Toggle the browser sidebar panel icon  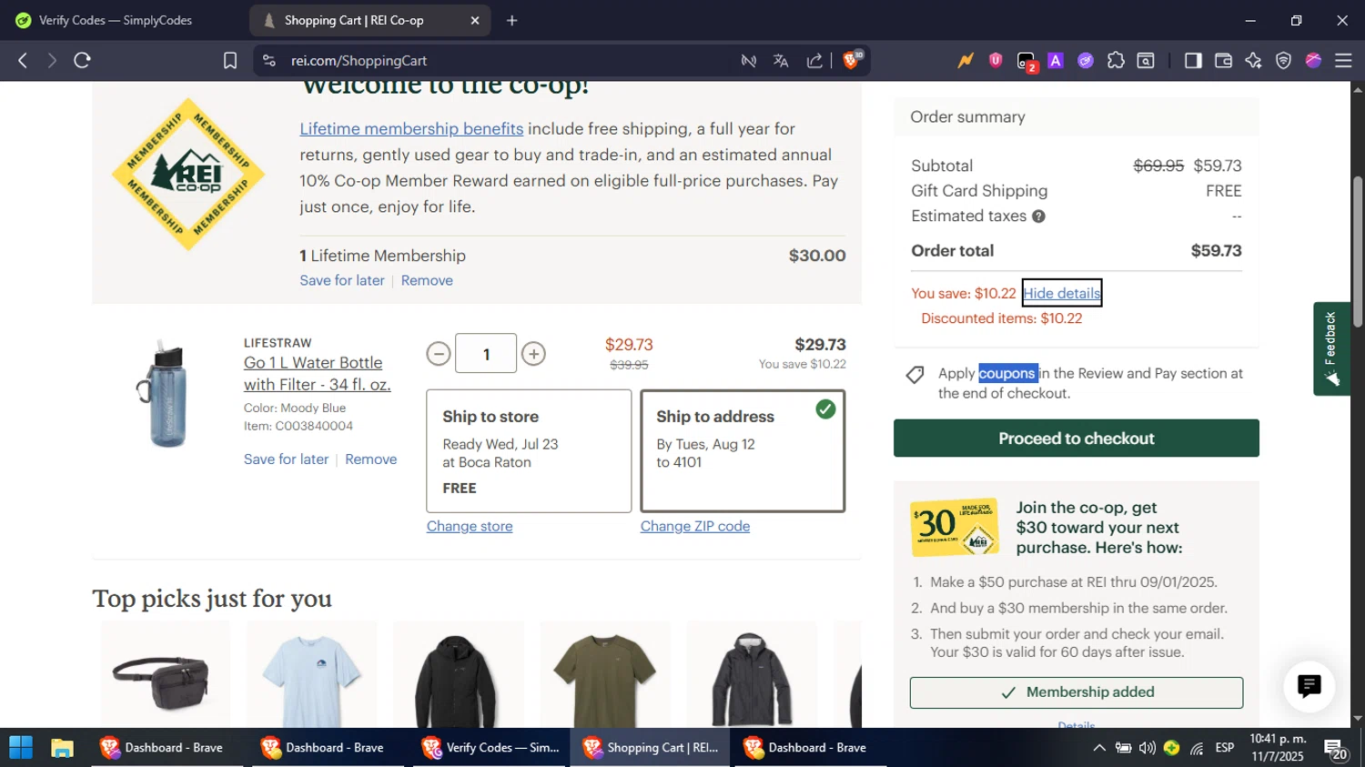tap(1193, 61)
